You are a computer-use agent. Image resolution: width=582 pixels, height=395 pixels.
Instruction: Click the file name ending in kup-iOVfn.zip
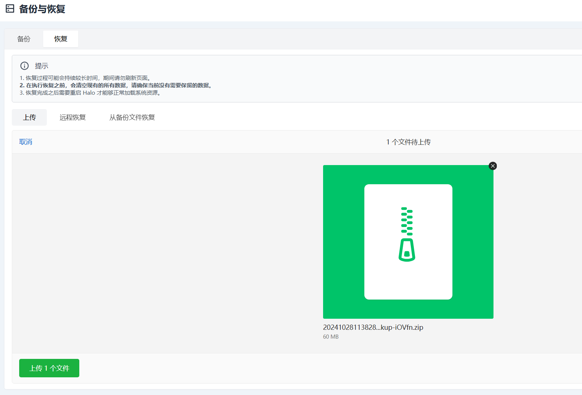373,327
